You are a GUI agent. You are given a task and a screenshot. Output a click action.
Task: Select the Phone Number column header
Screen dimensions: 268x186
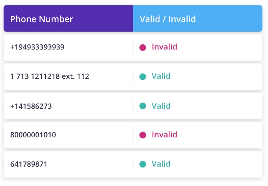(x=42, y=19)
